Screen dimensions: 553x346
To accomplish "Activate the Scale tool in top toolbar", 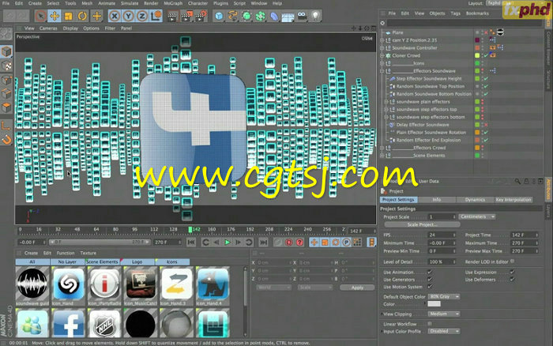I will (x=69, y=16).
